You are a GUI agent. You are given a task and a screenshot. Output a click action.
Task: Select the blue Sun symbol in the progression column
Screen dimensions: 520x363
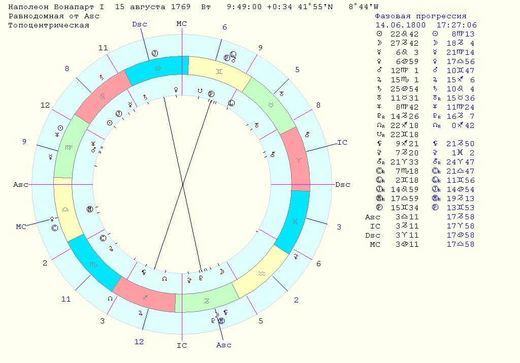(435, 34)
